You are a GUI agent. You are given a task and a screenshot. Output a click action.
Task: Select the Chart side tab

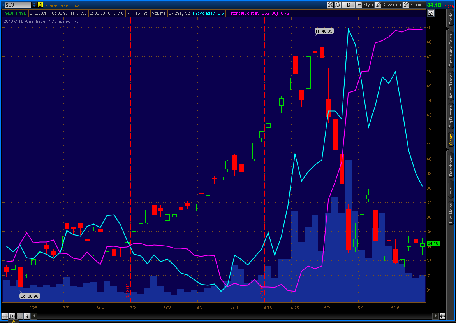[451, 139]
